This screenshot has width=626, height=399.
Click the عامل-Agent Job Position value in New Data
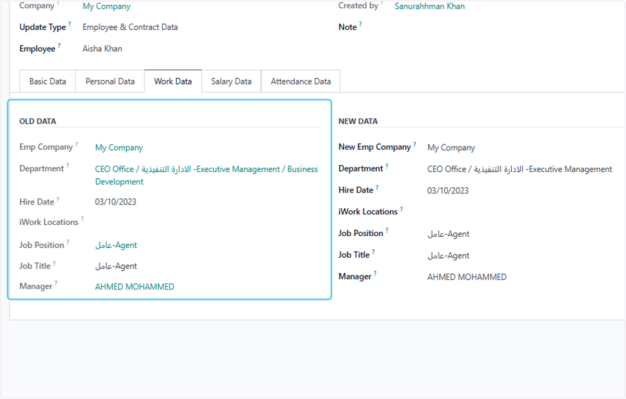pos(448,234)
